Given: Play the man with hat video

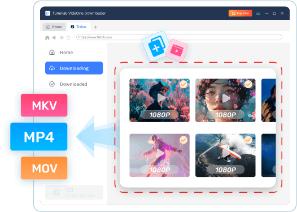Looking at the screenshot, I should pos(161,98).
